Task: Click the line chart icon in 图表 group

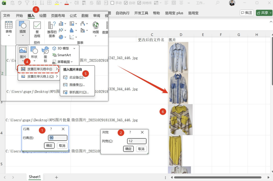Action: 61,30
